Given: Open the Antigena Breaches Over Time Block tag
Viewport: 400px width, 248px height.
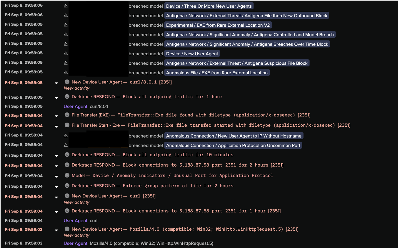Looking at the screenshot, I should pos(247,44).
